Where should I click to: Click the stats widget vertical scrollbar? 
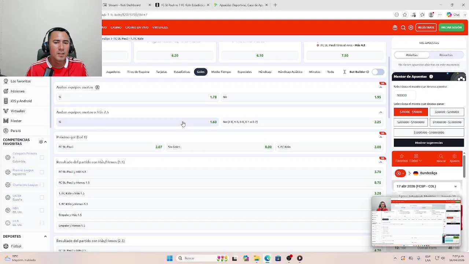(x=464, y=167)
